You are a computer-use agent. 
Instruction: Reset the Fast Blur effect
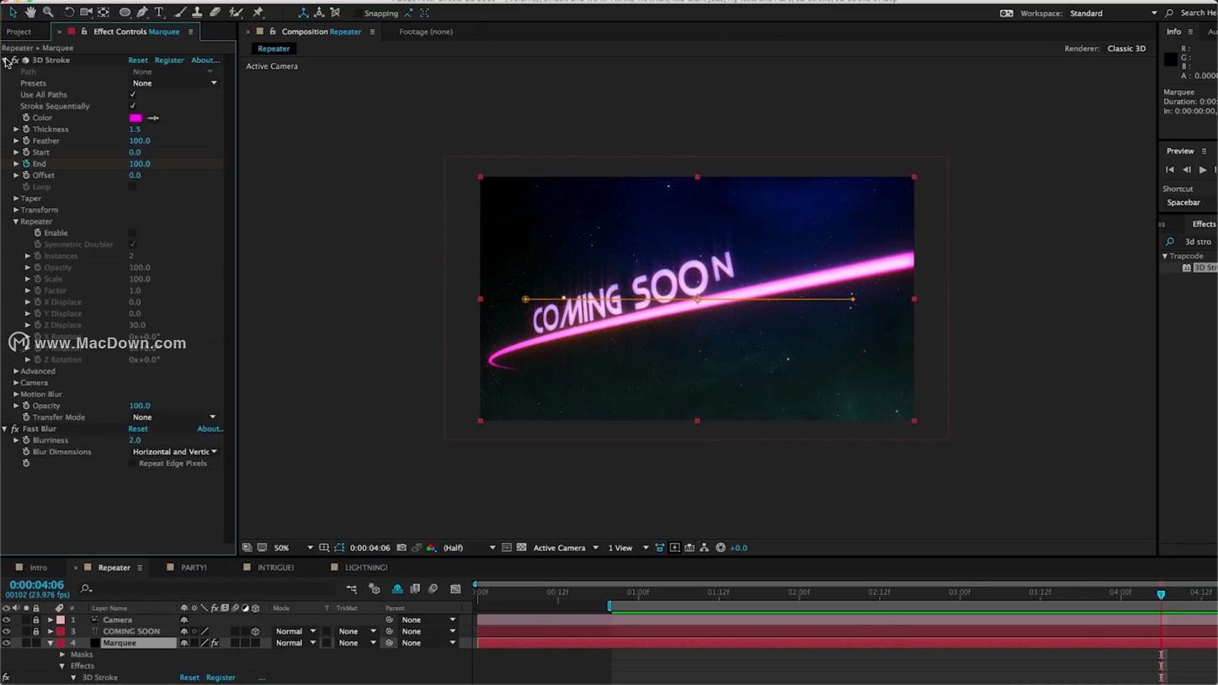coord(137,428)
